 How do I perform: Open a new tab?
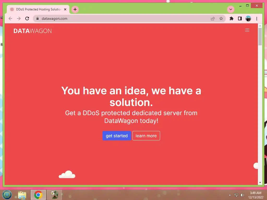(x=75, y=9)
